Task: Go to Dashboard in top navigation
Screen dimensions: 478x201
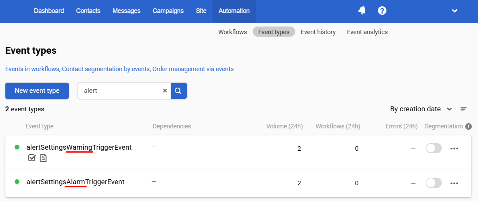Action: pos(49,11)
